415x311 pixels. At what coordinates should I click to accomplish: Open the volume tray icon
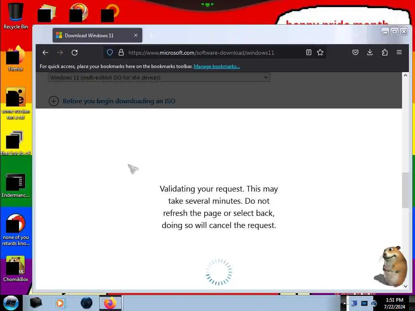point(374,303)
